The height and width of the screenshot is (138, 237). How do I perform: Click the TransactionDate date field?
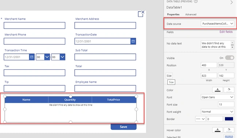tap(102, 41)
